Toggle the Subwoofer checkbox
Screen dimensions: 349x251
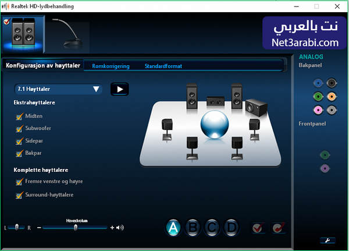pos(19,129)
